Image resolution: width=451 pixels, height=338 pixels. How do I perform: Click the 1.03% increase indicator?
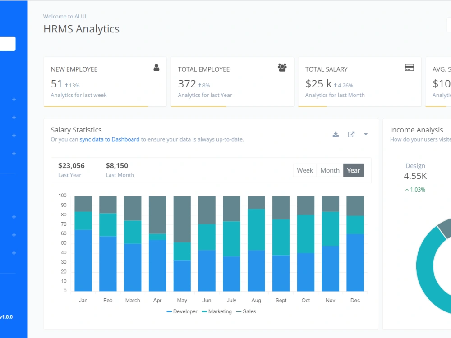click(x=415, y=190)
